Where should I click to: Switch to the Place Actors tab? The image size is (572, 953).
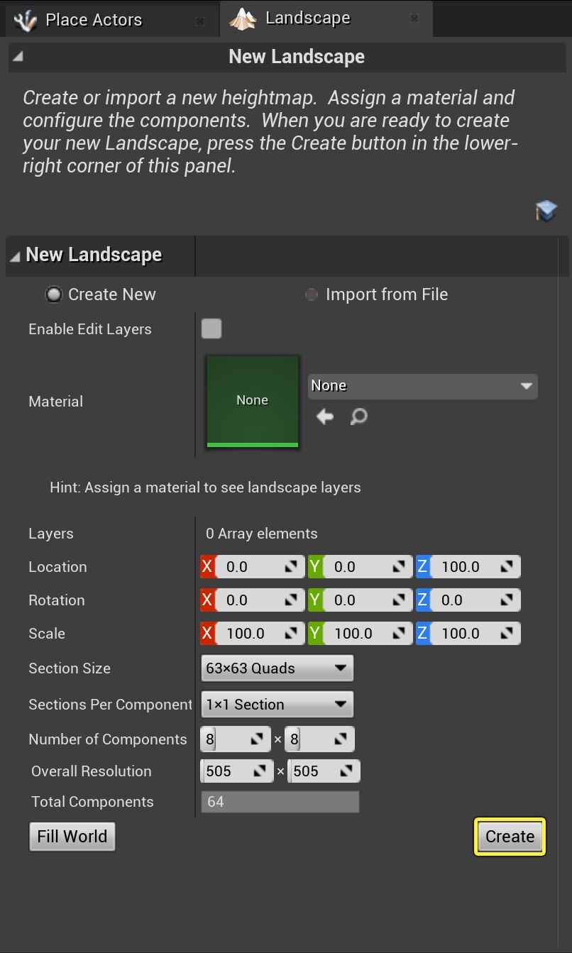[93, 20]
